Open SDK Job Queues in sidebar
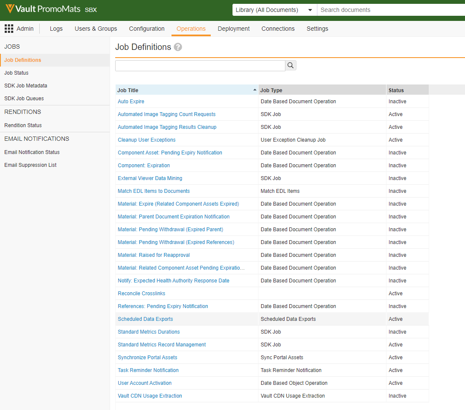465x410 pixels. click(24, 99)
